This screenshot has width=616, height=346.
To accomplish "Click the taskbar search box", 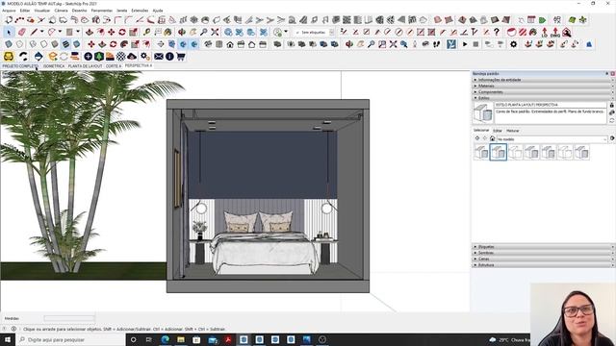I will (x=70, y=339).
